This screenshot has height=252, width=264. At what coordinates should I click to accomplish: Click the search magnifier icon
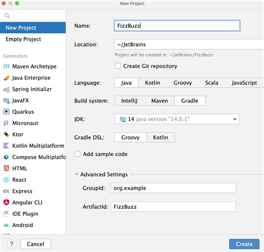7,16
